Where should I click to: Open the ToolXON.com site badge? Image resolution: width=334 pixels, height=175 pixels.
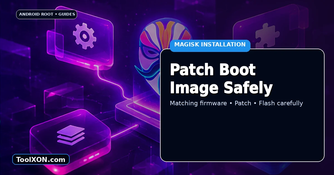[41, 159]
